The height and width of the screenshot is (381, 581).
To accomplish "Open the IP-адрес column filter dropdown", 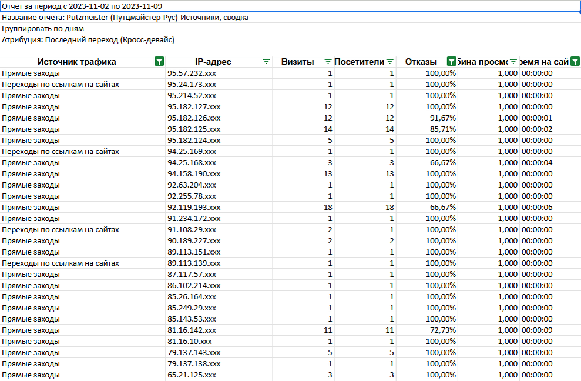I will click(x=267, y=62).
